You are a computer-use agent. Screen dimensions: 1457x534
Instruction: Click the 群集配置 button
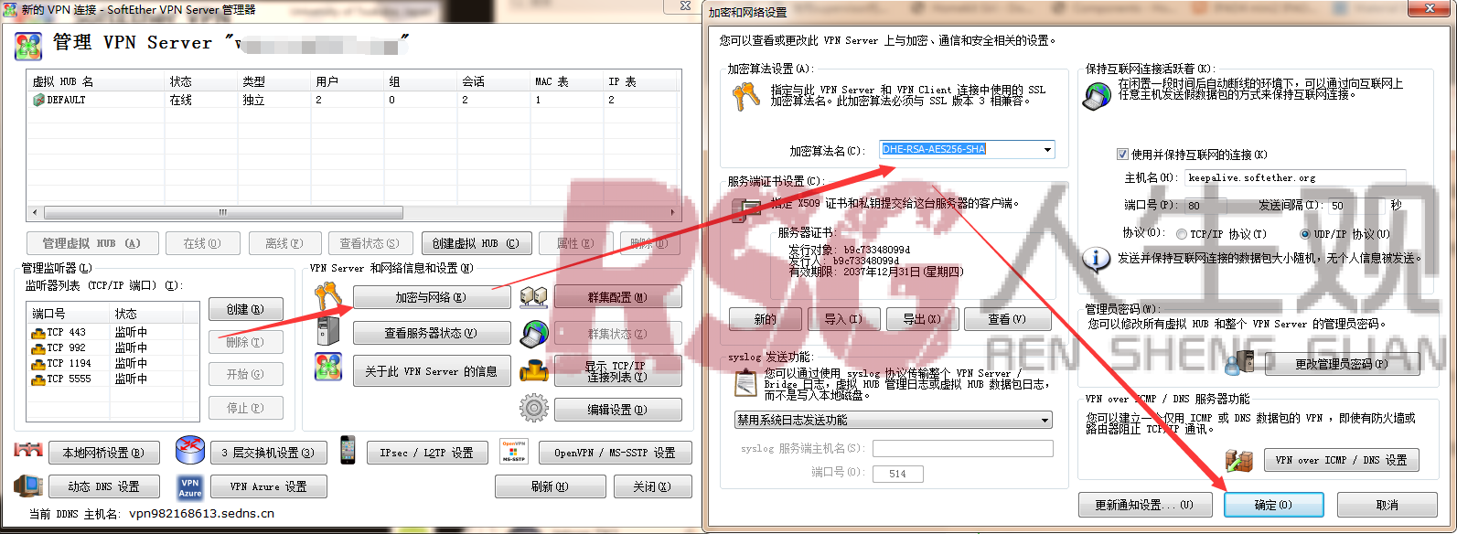(x=617, y=297)
